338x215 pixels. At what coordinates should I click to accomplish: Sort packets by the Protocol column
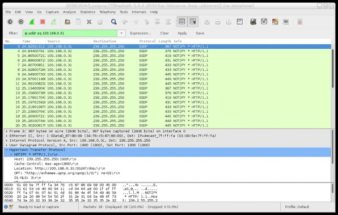pyautogui.click(x=147, y=41)
